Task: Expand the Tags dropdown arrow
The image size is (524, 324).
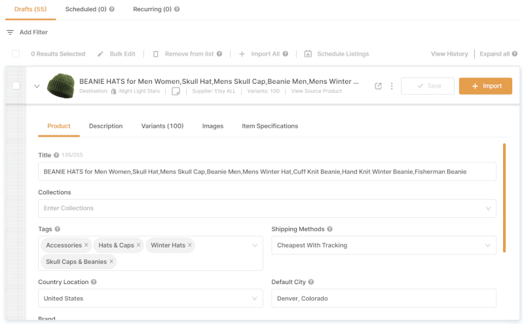Action: [x=255, y=245]
